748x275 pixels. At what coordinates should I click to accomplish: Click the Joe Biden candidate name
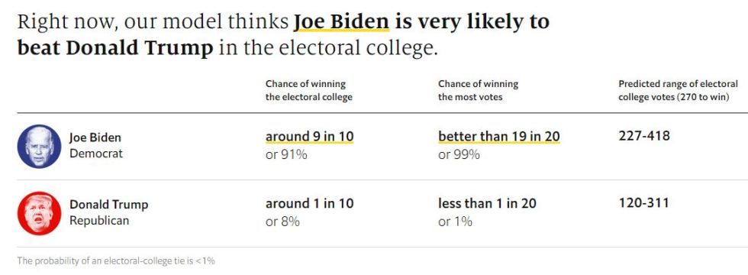click(x=95, y=137)
